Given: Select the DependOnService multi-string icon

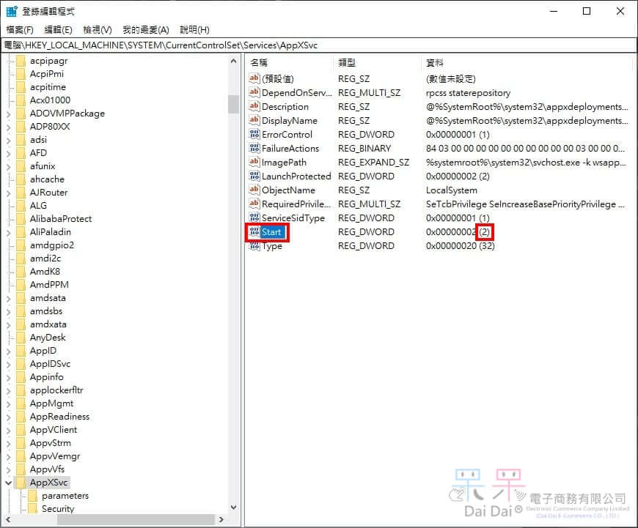Looking at the screenshot, I should pos(254,93).
